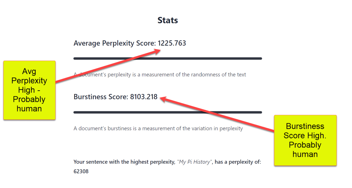Click "Your sentence with the highest perplexity" text
Viewport: 352px width, 188px height.
(124, 162)
